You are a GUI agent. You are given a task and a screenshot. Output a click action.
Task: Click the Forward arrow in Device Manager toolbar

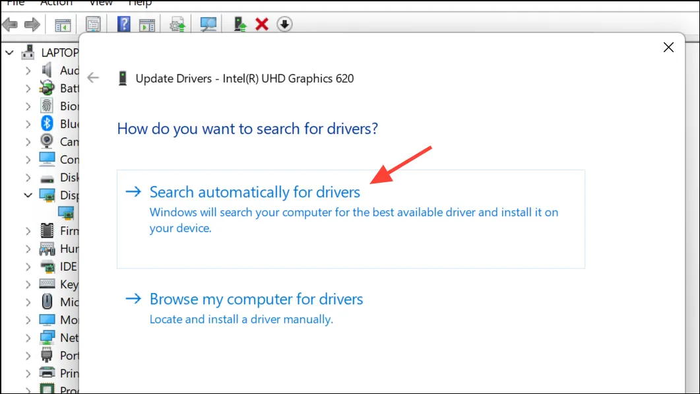pos(32,24)
